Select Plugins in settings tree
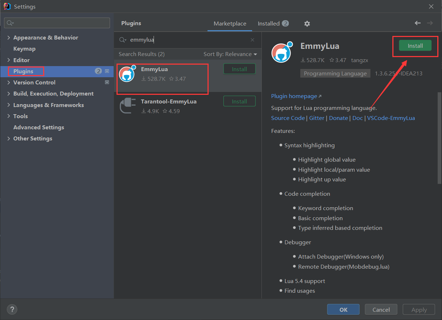 coord(23,71)
